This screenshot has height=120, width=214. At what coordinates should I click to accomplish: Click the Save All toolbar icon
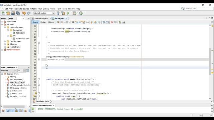tap(18, 13)
